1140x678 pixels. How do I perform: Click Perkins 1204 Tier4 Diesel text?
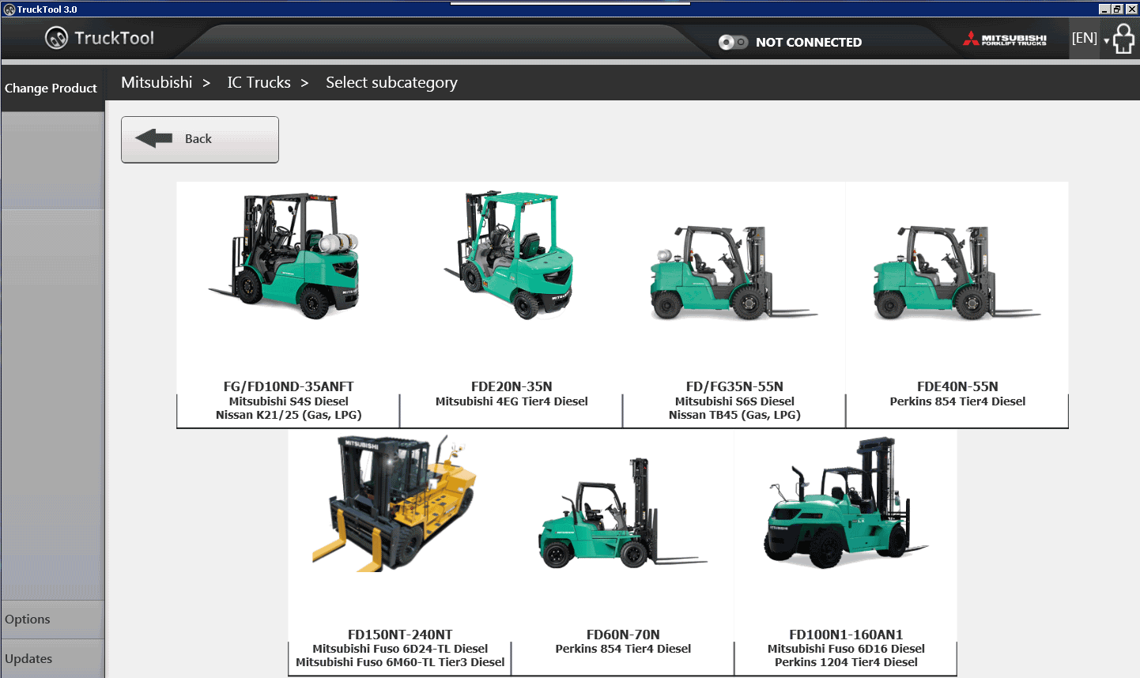coord(846,662)
